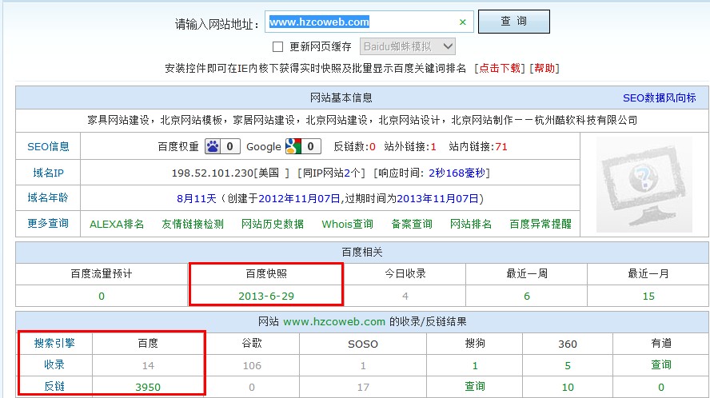Open the SEO数据风向标 link

660,98
